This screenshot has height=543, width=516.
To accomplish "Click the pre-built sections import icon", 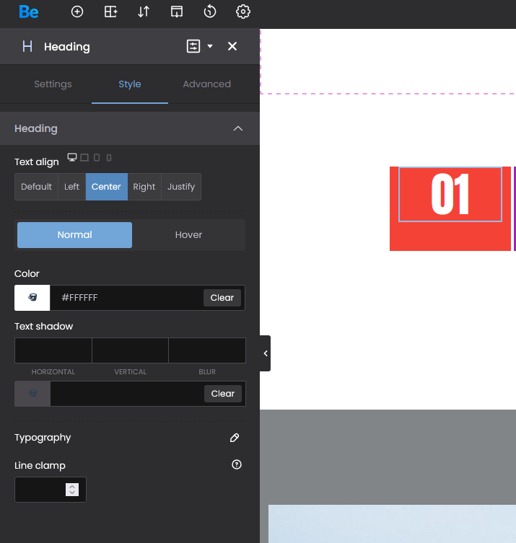I will pyautogui.click(x=177, y=12).
